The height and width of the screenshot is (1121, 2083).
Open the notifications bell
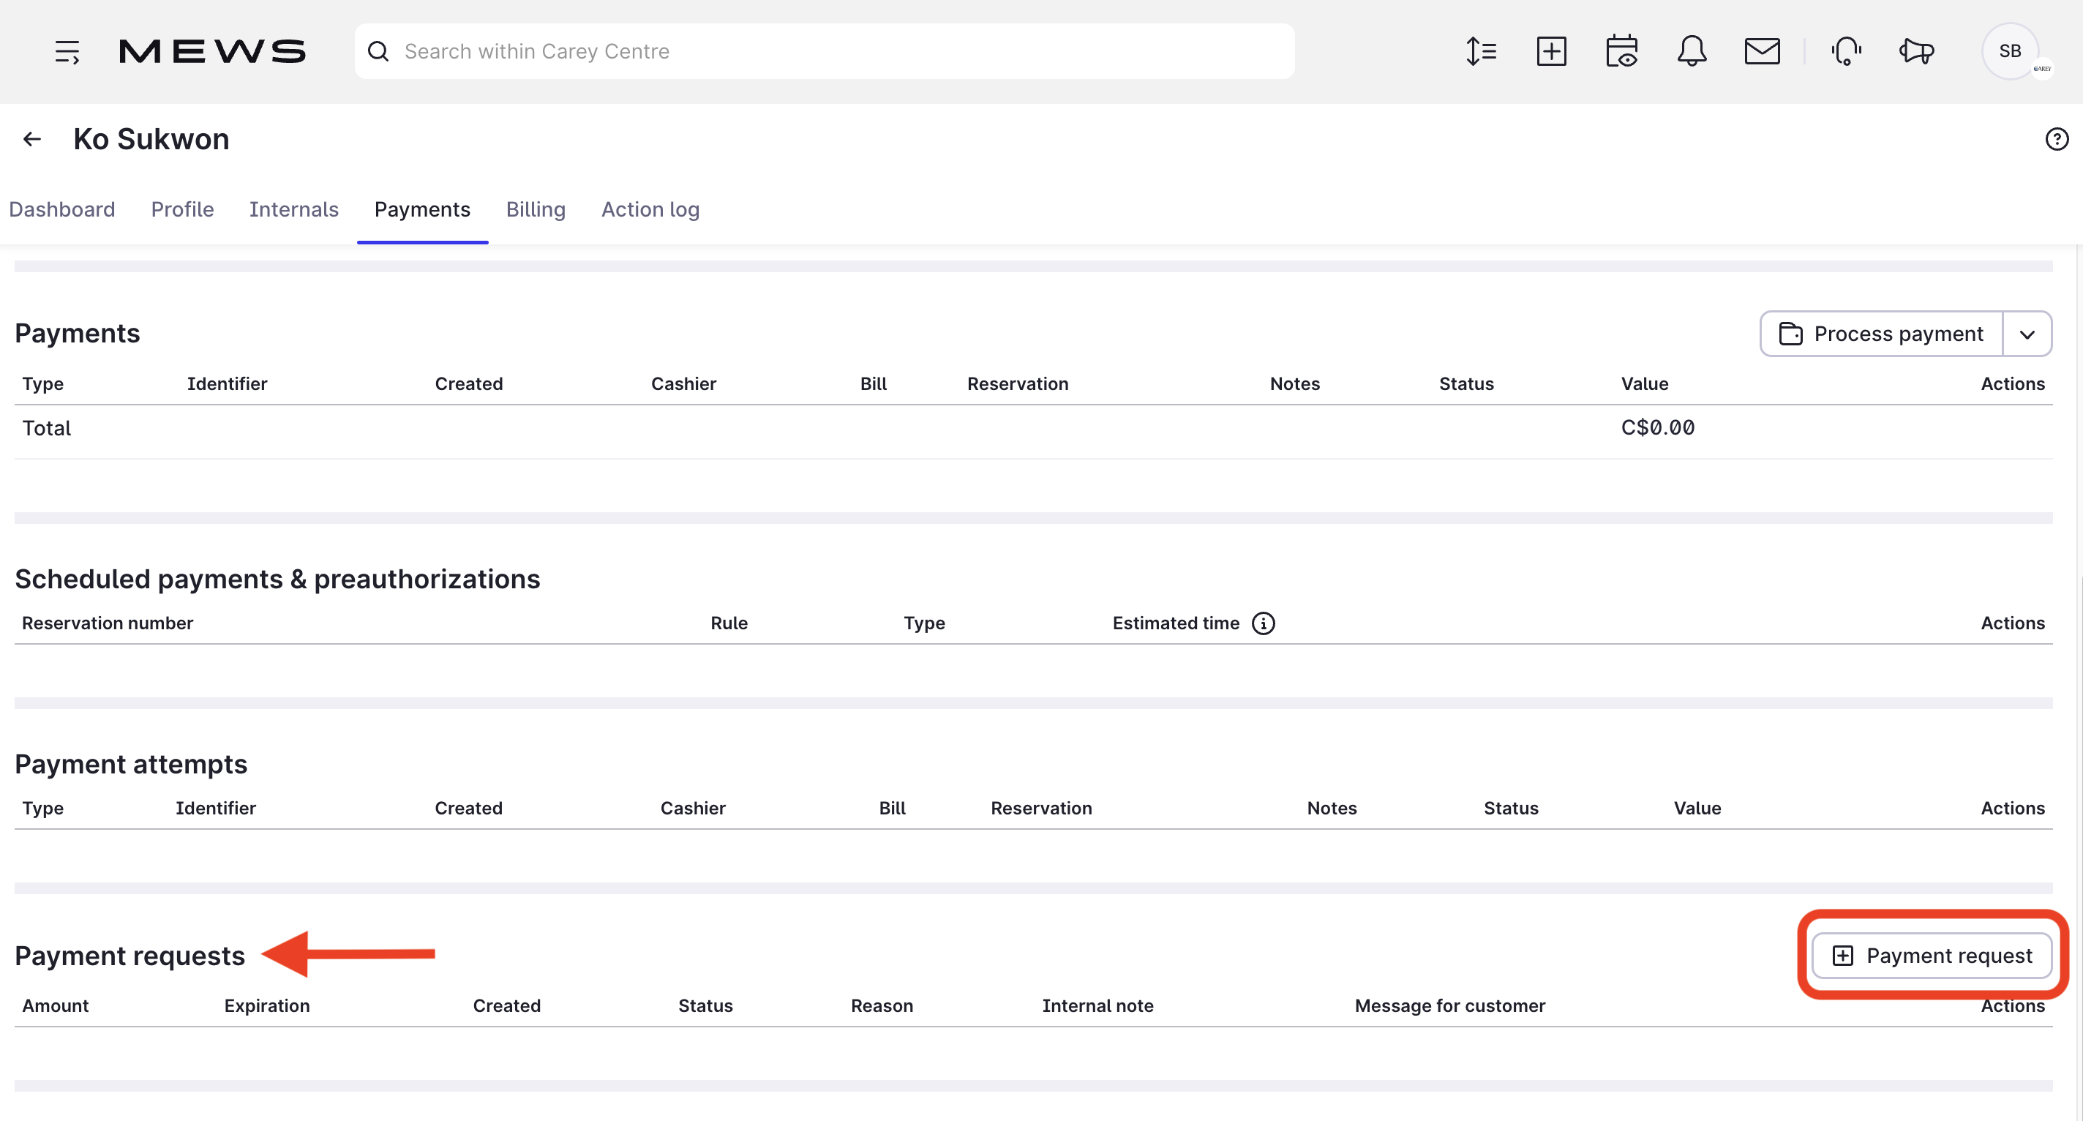coord(1692,52)
